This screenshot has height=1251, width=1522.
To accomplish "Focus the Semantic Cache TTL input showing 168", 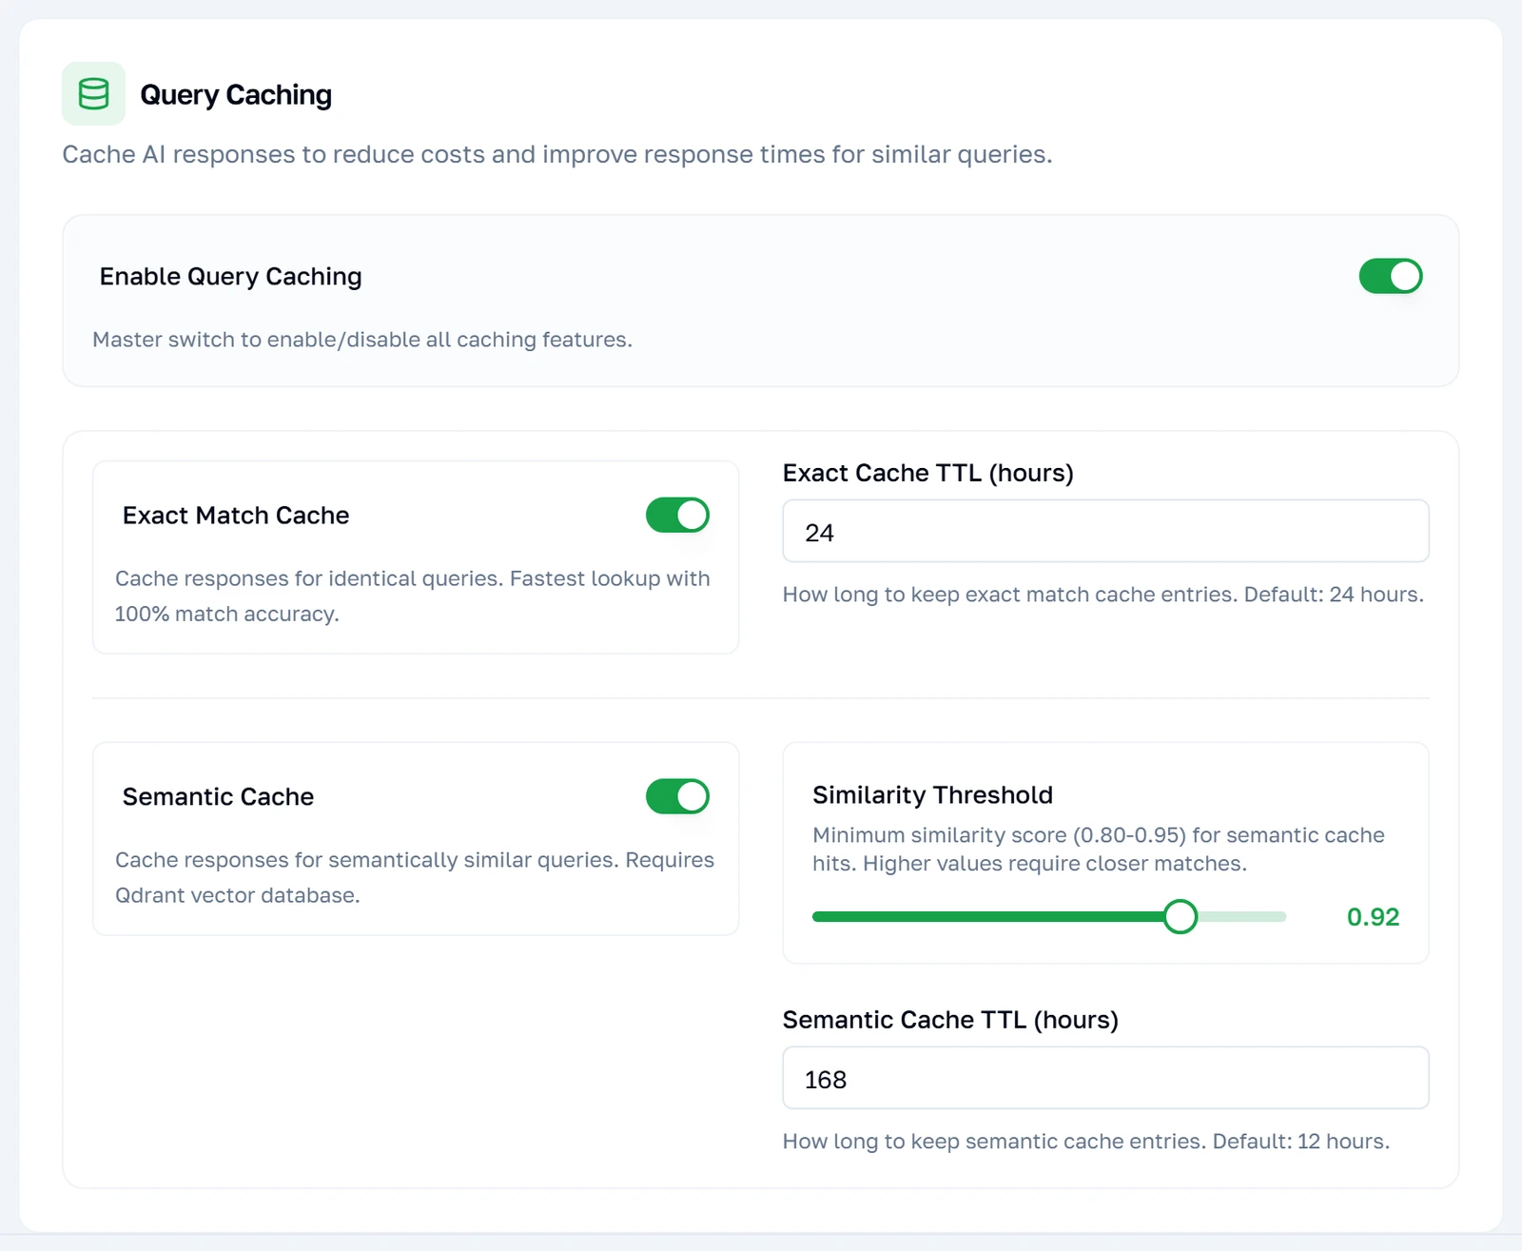I will coord(1105,1078).
